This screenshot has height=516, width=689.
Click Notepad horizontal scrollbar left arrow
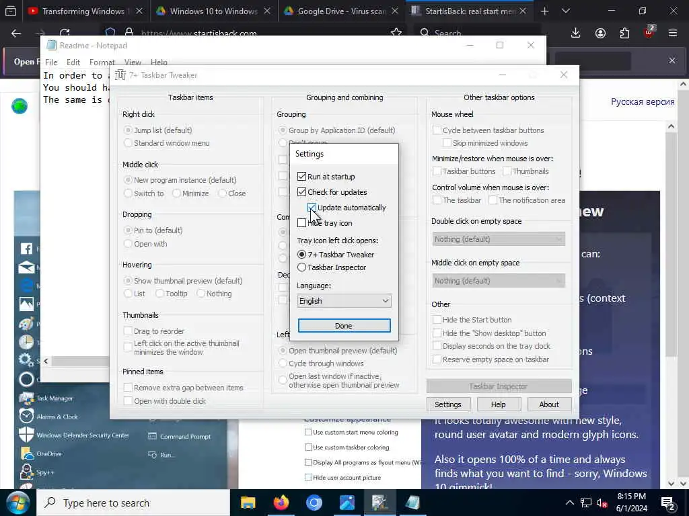click(x=46, y=361)
